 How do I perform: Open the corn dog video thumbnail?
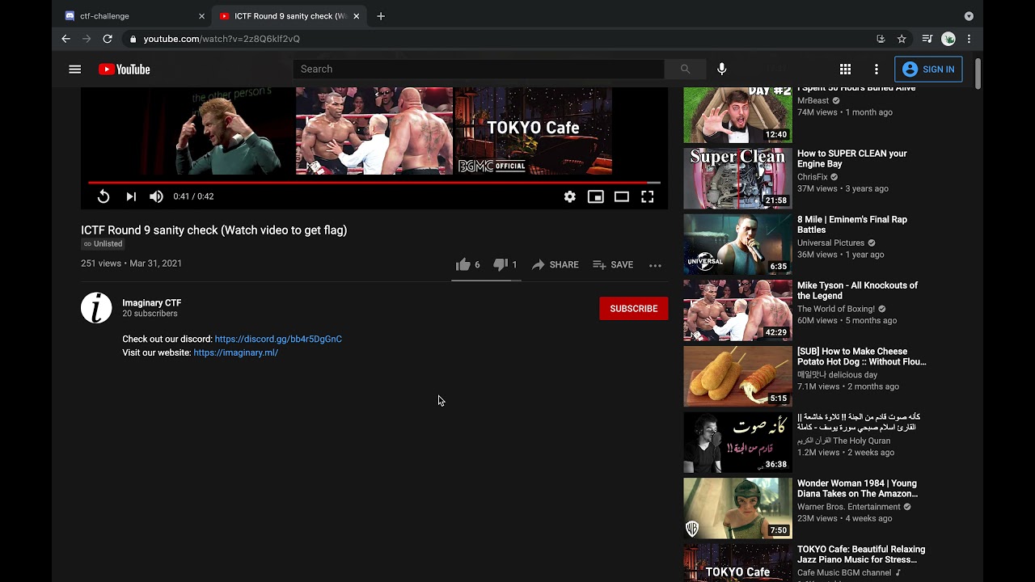737,376
